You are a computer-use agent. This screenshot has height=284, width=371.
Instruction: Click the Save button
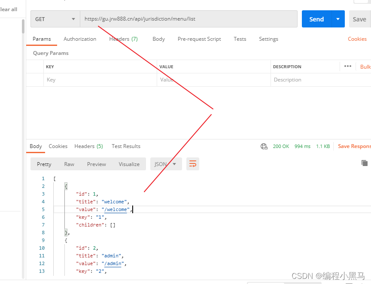[x=360, y=19]
